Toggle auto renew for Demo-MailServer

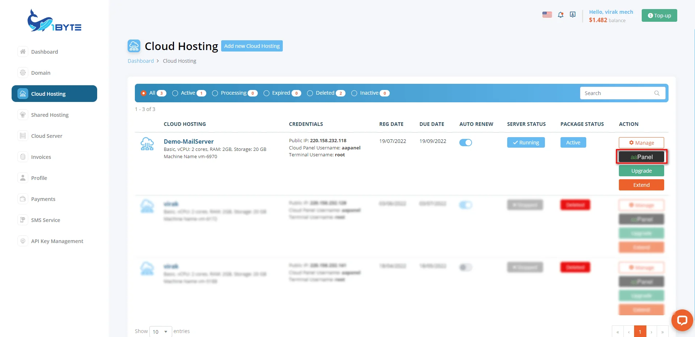coord(466,143)
